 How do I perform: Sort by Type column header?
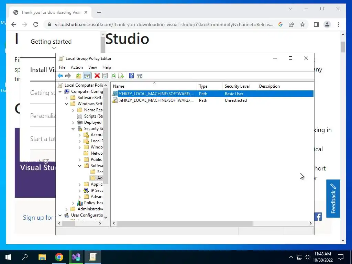[x=210, y=86]
